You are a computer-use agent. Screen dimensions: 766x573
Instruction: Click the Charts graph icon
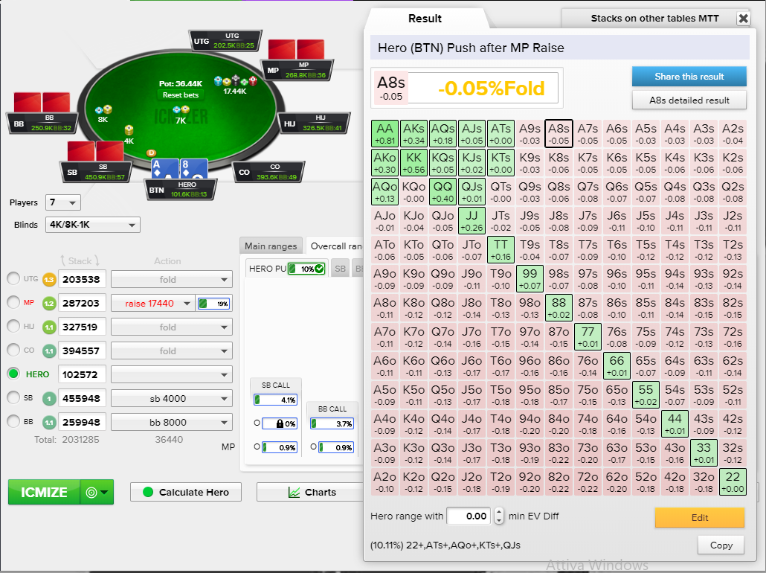click(x=294, y=493)
